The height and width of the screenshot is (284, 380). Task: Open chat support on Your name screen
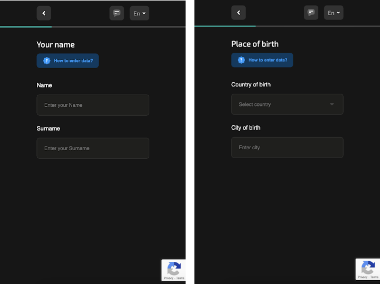coord(117,13)
